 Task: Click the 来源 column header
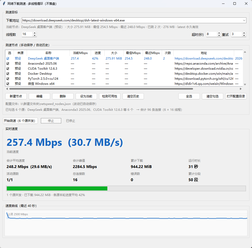[20, 53]
